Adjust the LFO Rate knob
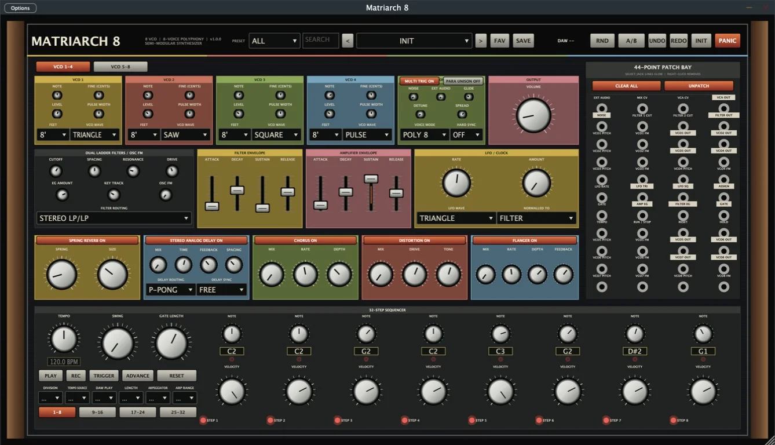 click(456, 183)
